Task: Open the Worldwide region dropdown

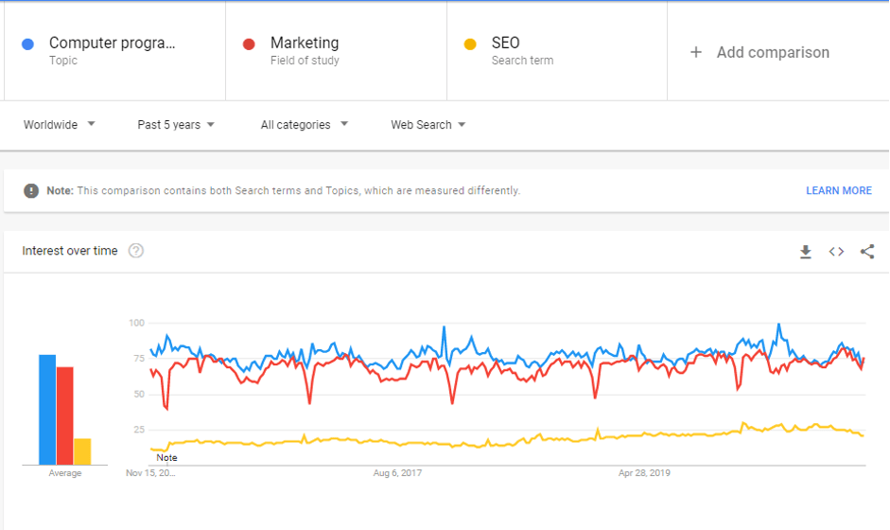Action: click(x=60, y=125)
